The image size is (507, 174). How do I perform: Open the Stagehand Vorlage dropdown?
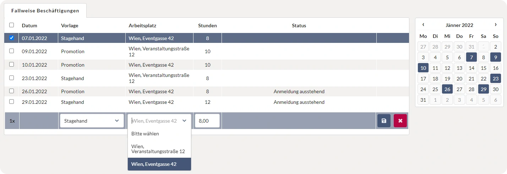coord(91,121)
